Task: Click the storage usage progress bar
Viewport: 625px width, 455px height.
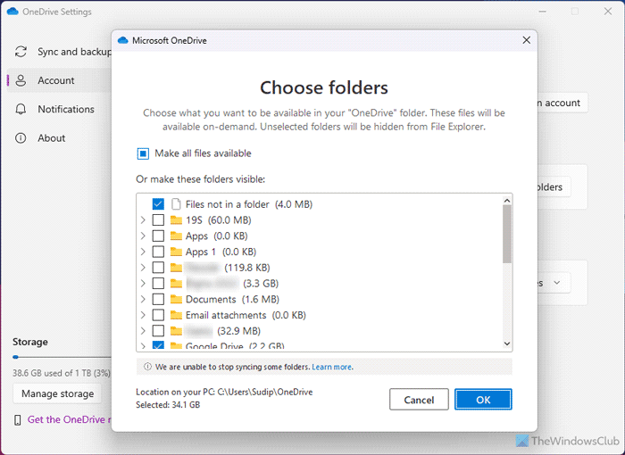Action: [57, 356]
